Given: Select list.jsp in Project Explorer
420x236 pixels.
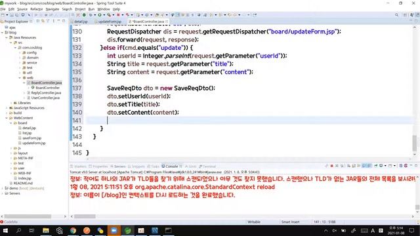Looking at the screenshot, I should [x=27, y=133].
